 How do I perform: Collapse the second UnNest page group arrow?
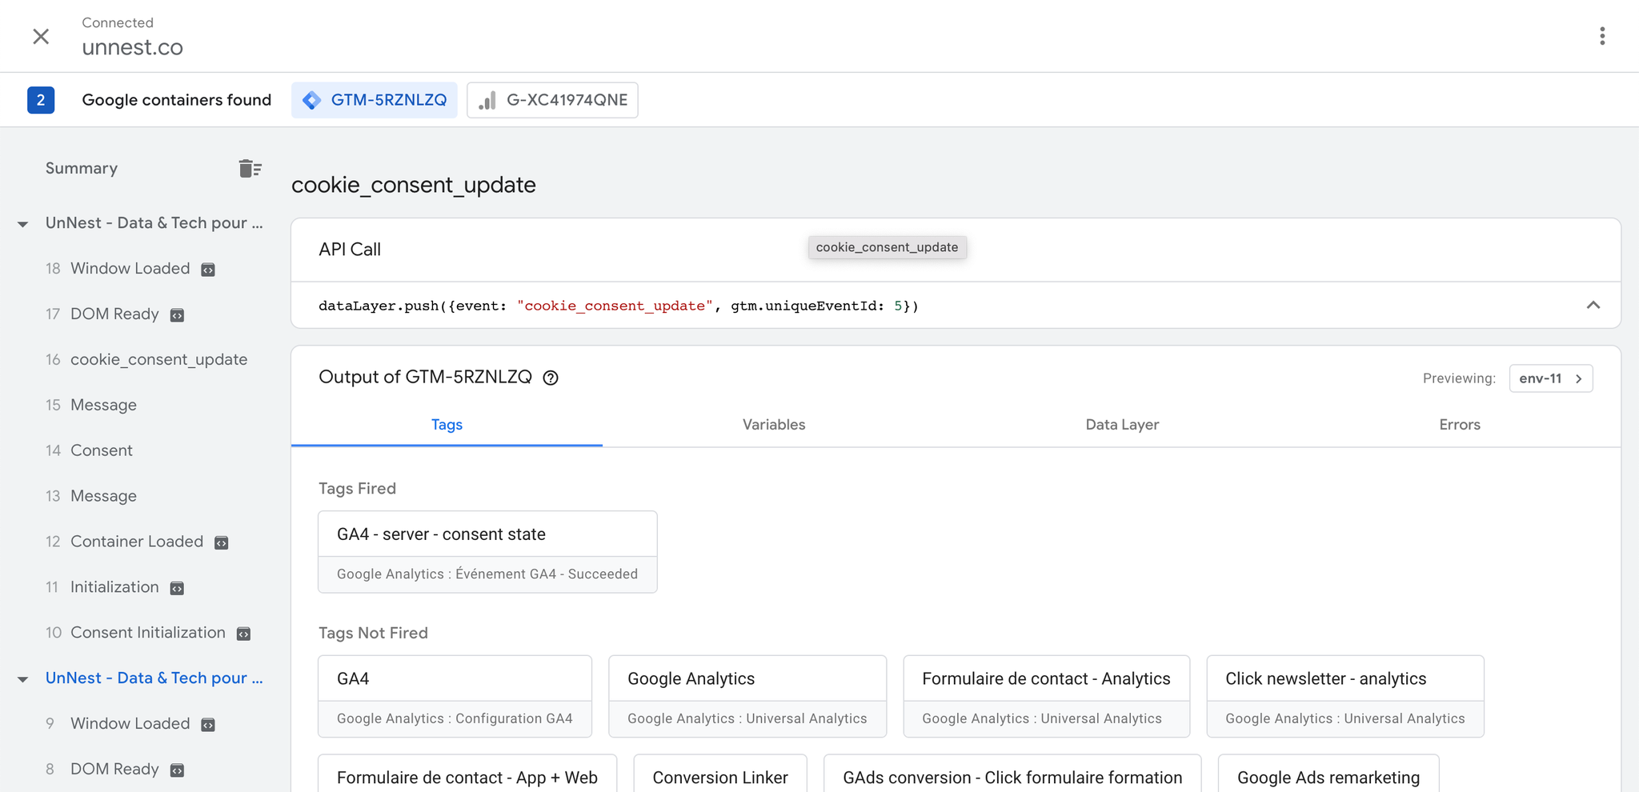click(23, 679)
